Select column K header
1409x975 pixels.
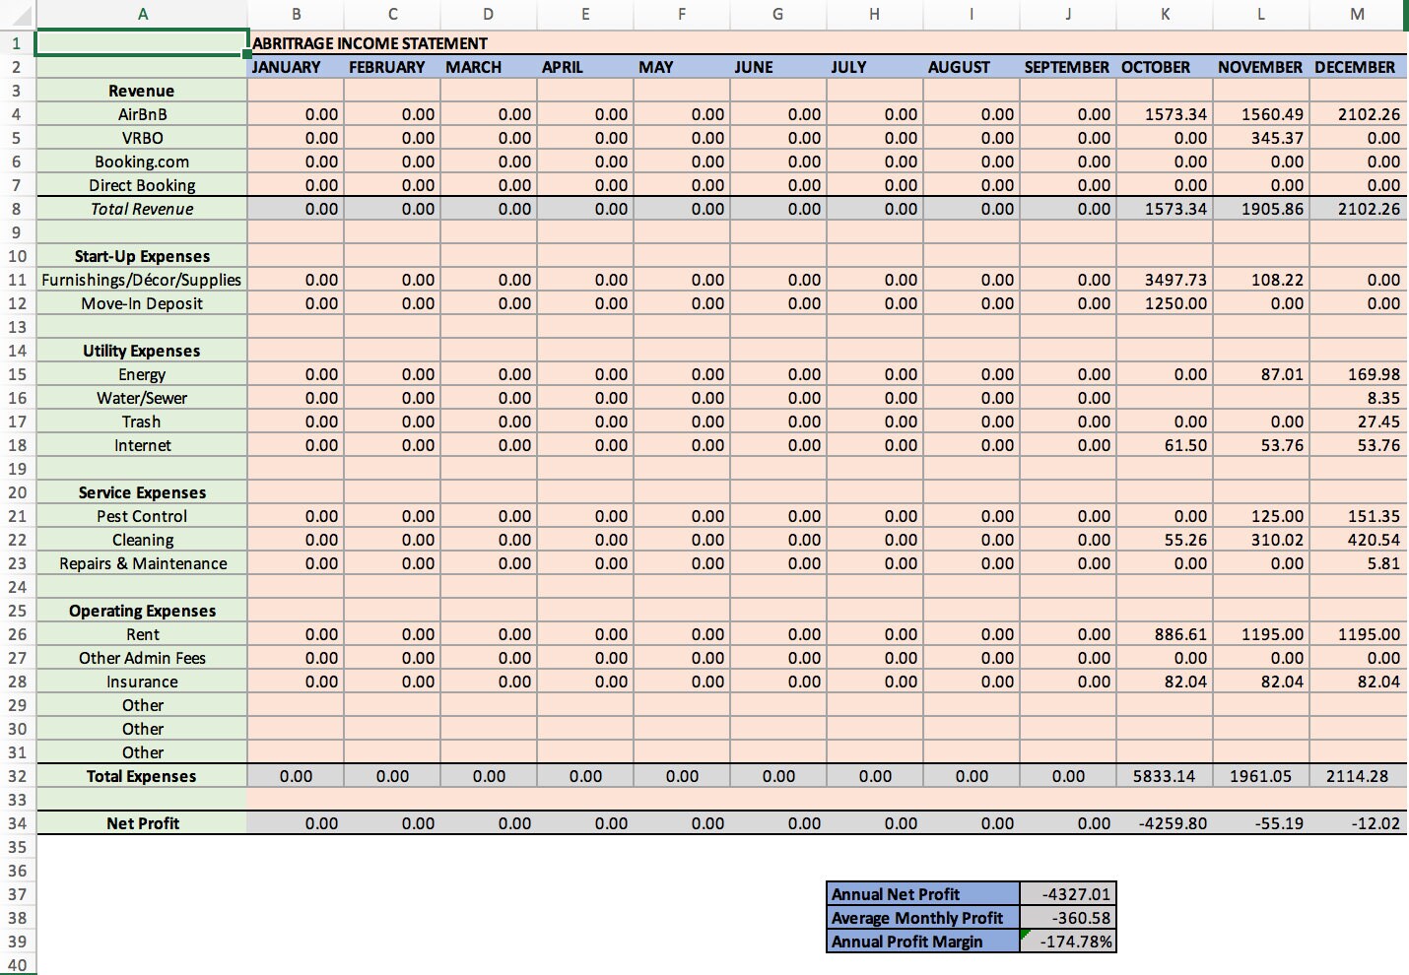[x=1165, y=14]
